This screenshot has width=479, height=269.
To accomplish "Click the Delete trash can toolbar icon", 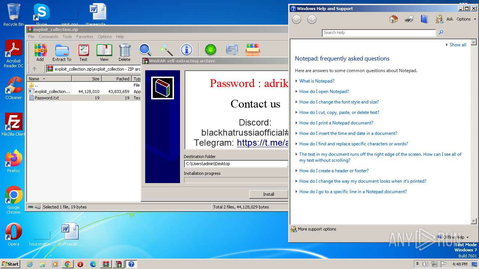I will coord(125,53).
